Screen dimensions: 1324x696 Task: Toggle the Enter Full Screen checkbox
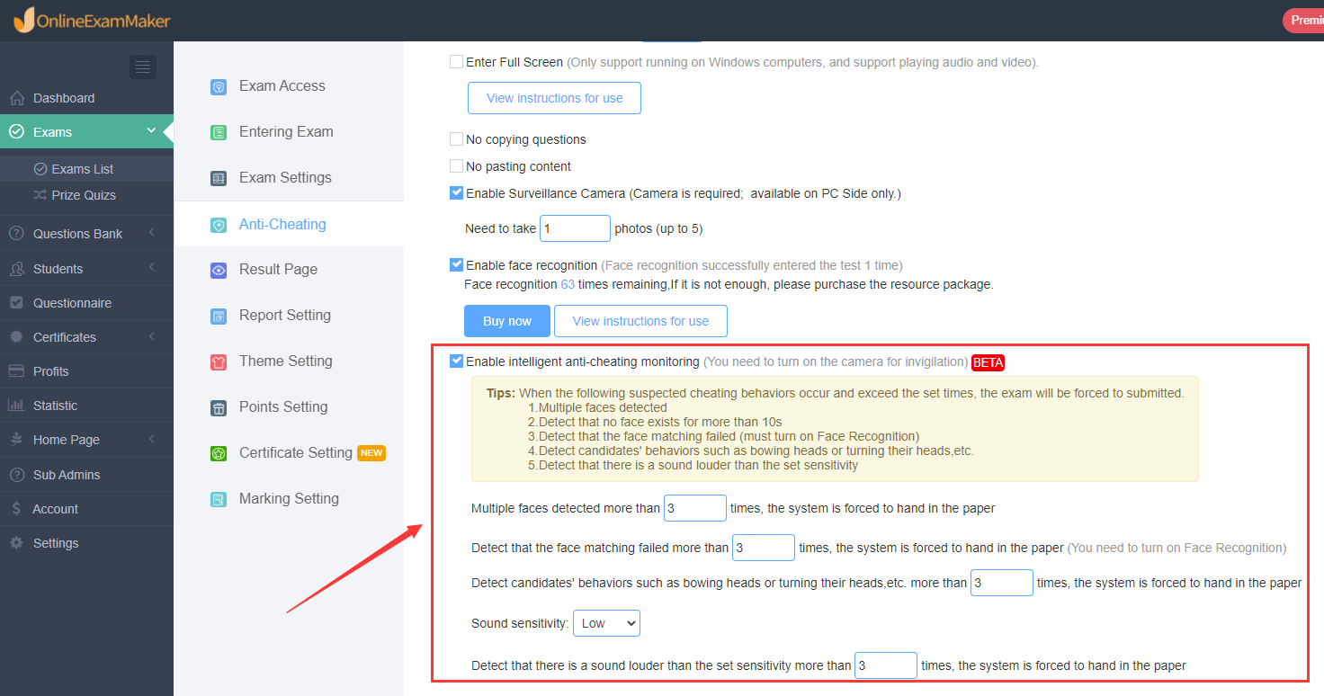[456, 62]
